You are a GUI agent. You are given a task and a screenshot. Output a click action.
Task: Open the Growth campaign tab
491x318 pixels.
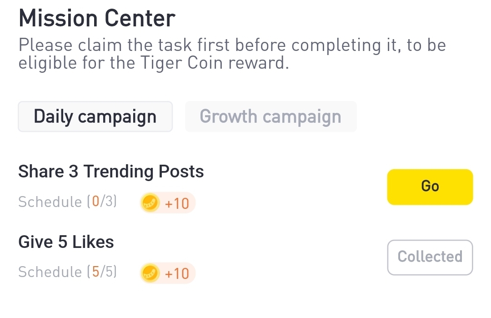[271, 117]
